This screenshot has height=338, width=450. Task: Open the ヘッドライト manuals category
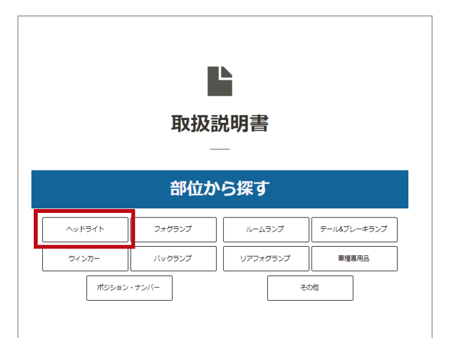[x=85, y=229]
